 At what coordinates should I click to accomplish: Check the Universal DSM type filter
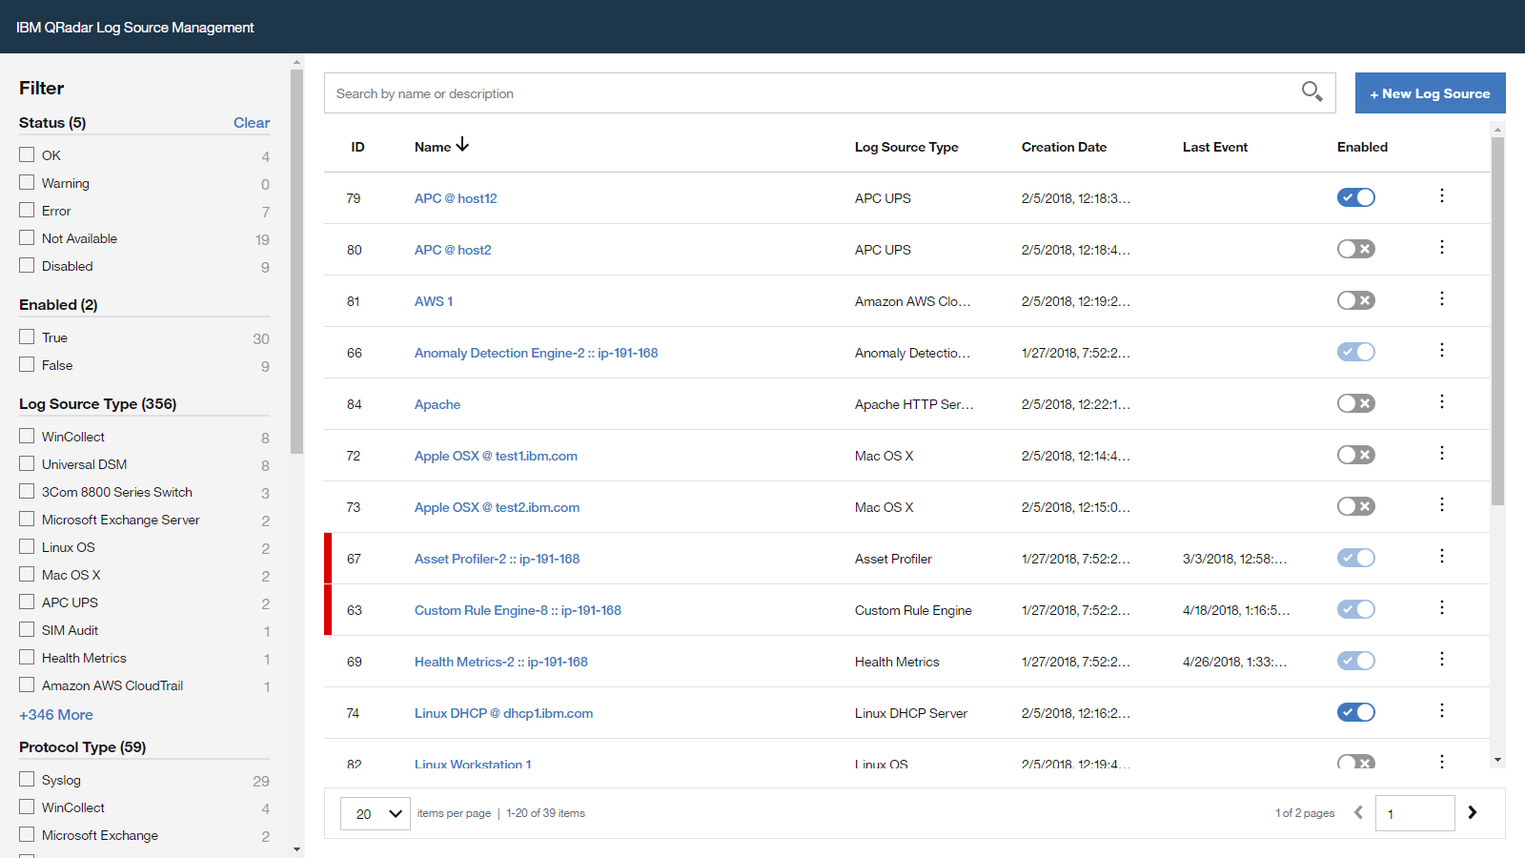coord(27,463)
